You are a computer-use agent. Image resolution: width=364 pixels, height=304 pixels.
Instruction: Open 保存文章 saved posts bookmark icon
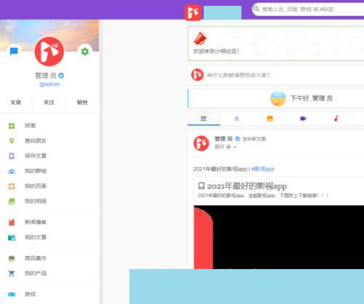click(x=12, y=156)
